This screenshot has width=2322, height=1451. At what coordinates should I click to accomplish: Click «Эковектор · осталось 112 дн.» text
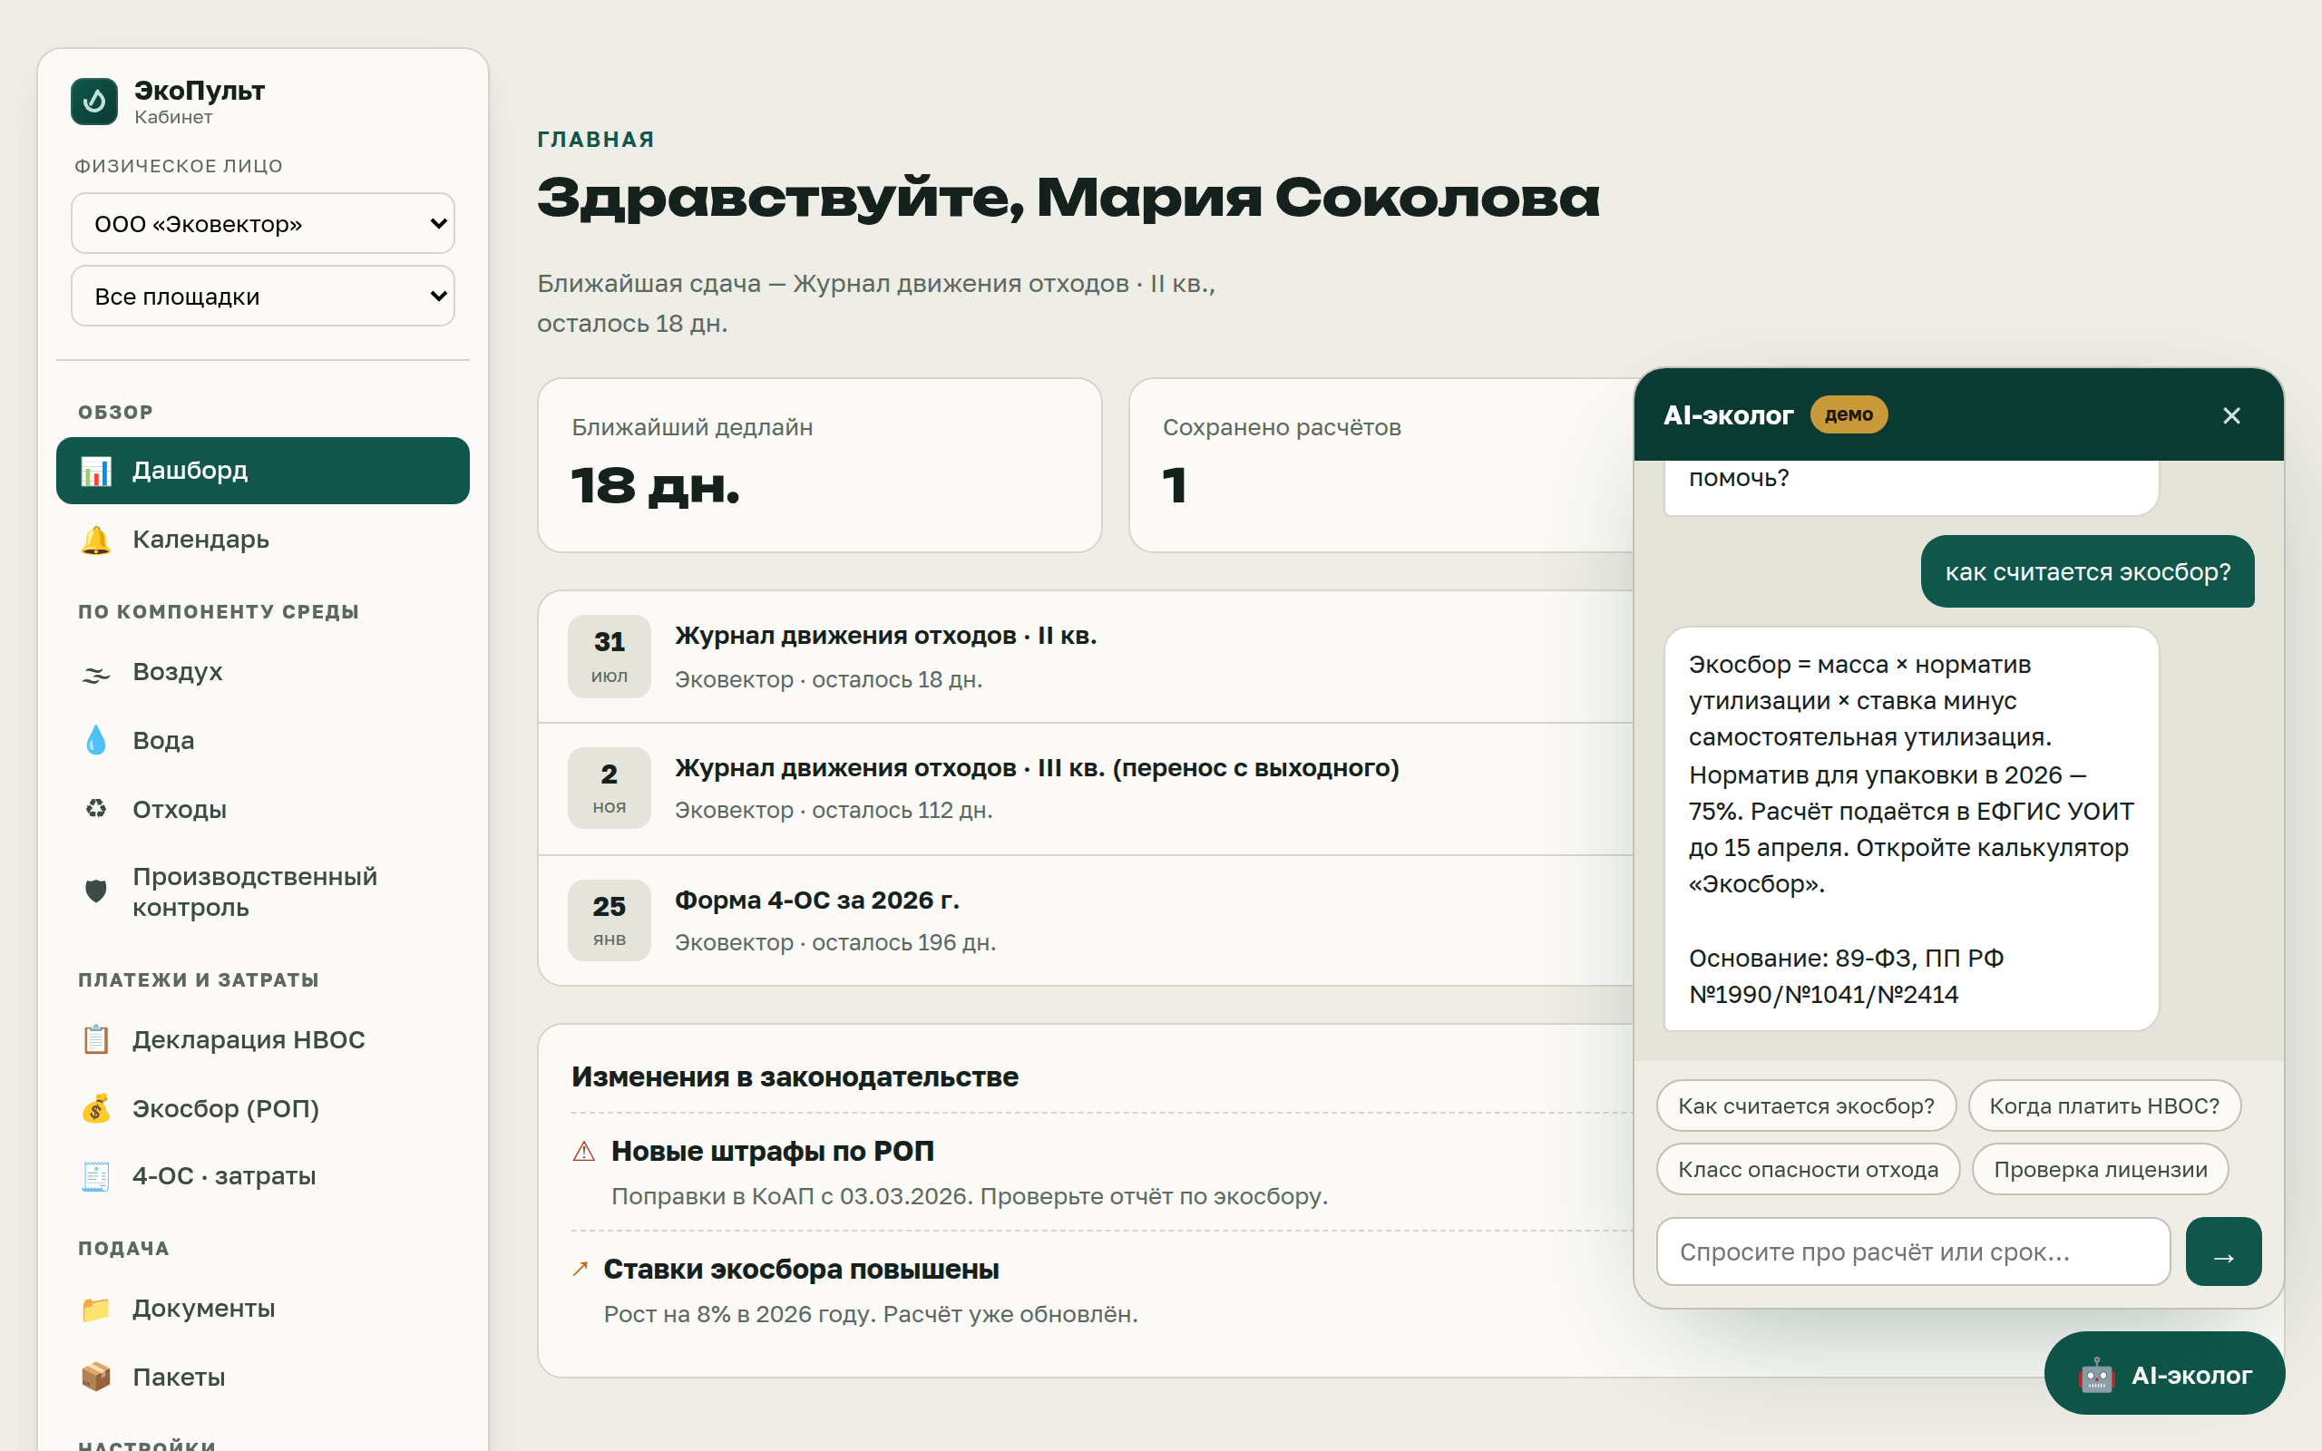coord(833,811)
